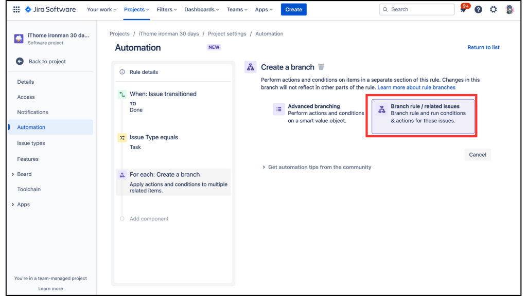Click the Create a branch header icon

click(251, 67)
